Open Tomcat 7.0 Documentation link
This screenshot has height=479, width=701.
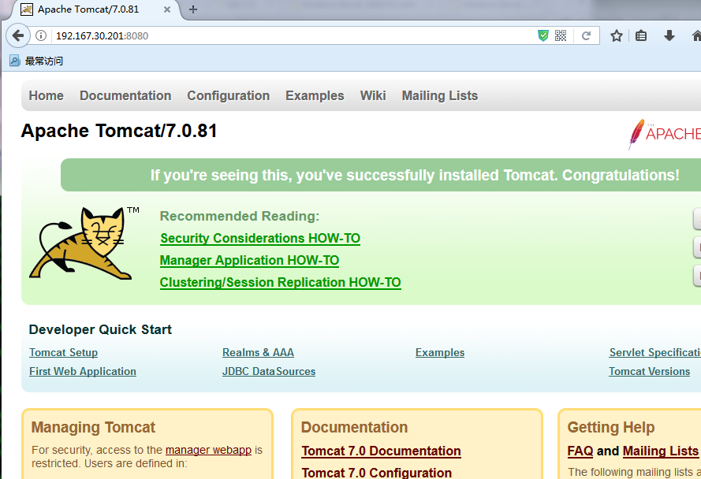381,451
